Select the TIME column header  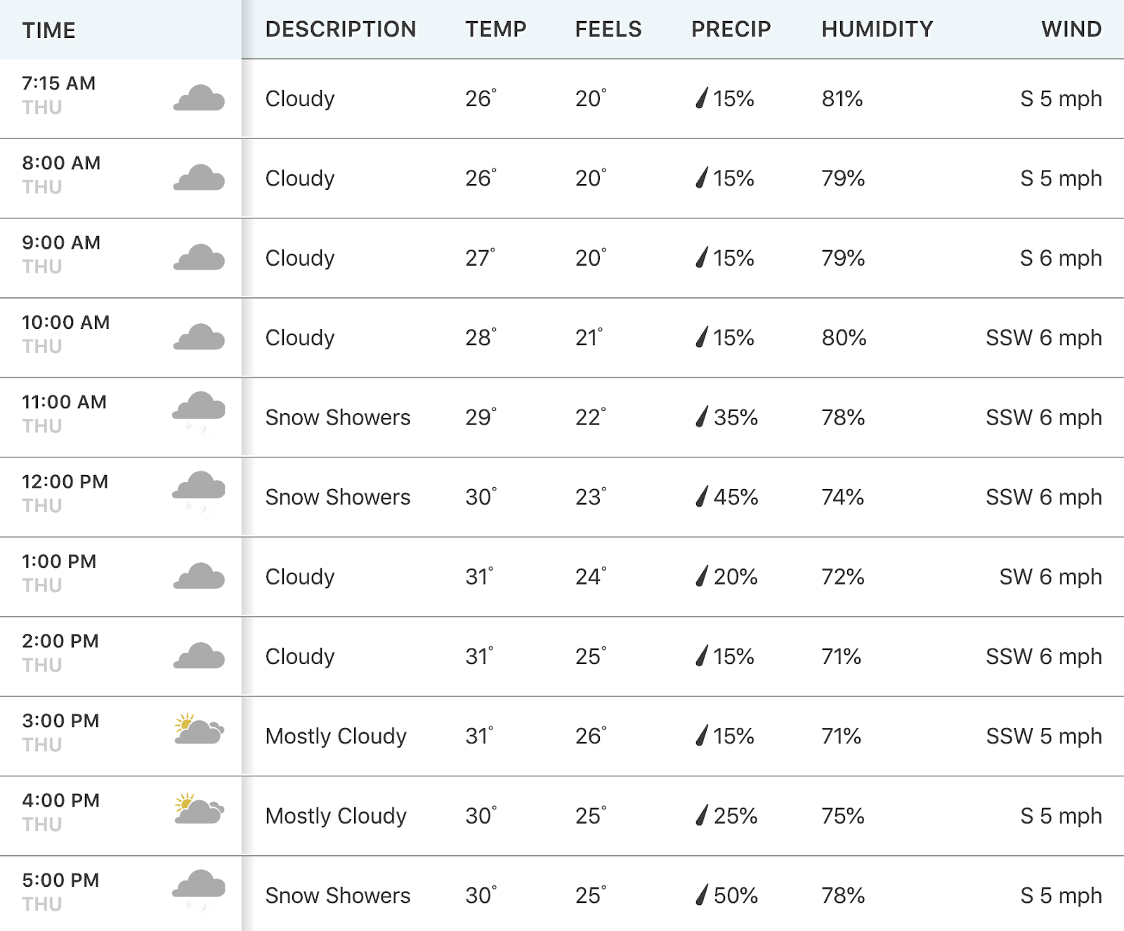(48, 30)
